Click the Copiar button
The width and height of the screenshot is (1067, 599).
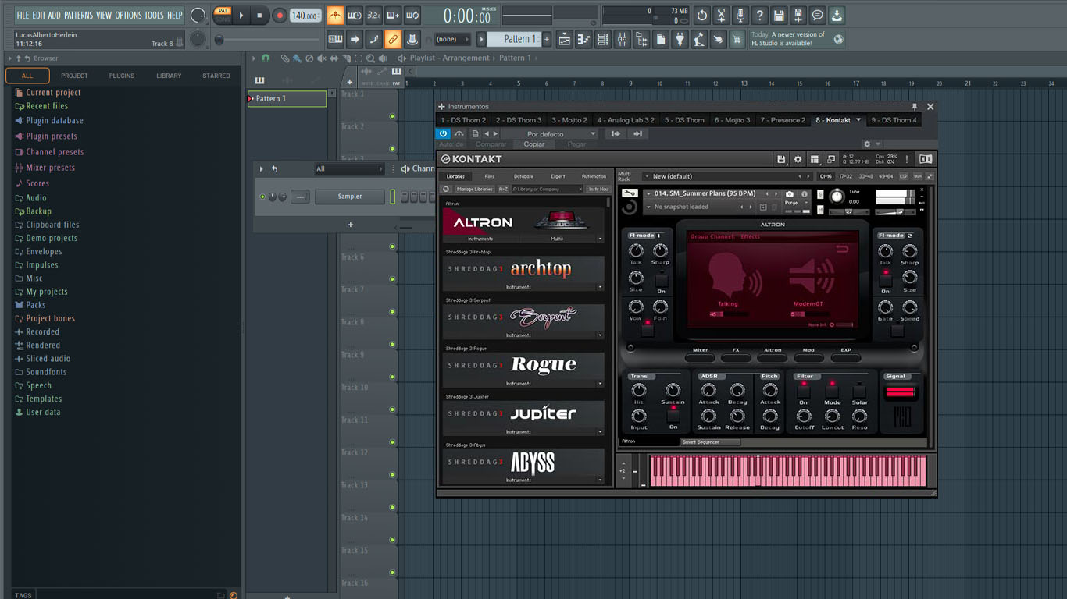(534, 144)
